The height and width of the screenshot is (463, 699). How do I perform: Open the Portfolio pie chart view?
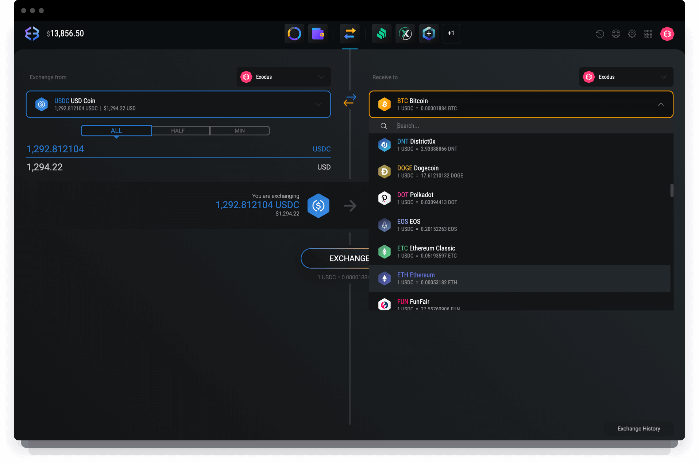pyautogui.click(x=294, y=33)
